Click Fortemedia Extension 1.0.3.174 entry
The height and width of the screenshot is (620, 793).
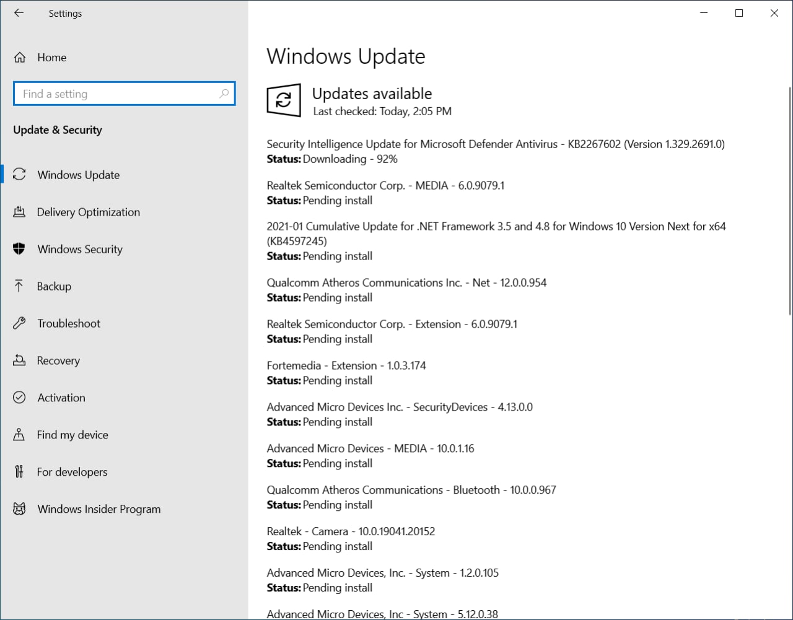346,366
